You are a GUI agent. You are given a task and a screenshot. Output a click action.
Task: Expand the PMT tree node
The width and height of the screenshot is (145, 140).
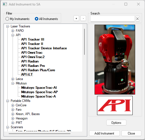[x=13, y=123]
